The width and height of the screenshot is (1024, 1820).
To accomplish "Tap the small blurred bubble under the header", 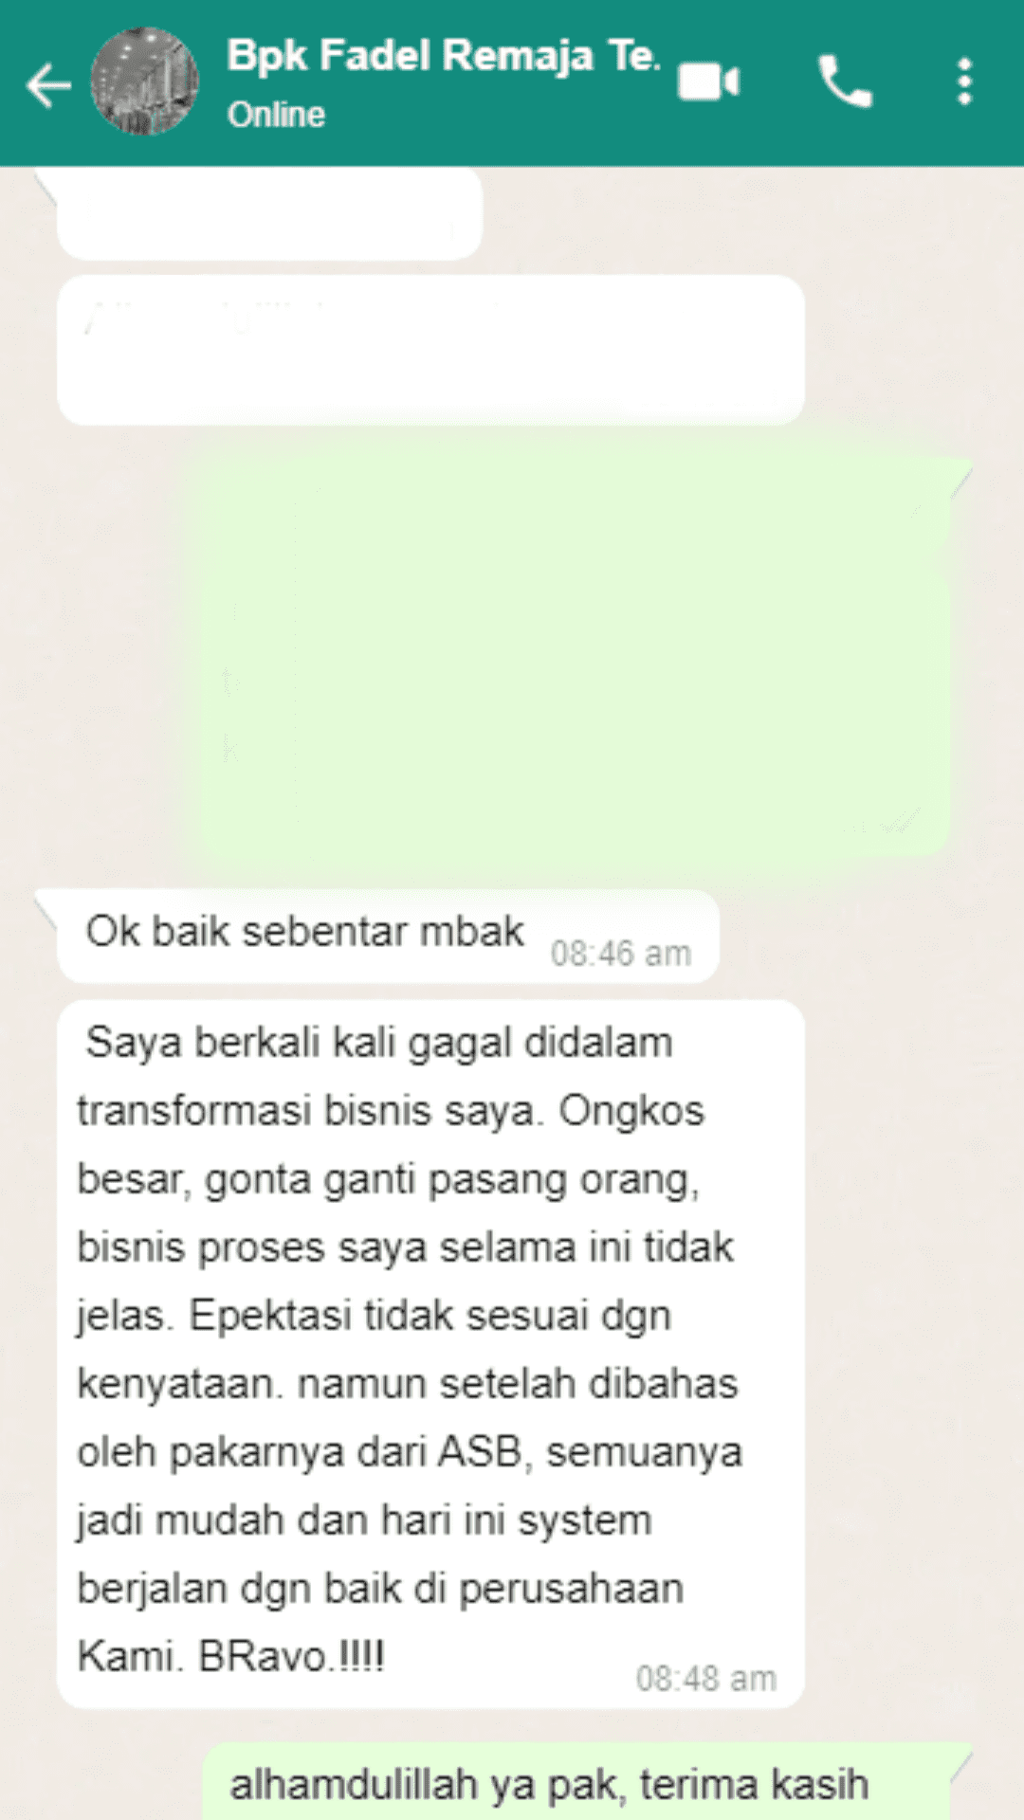I will [269, 213].
